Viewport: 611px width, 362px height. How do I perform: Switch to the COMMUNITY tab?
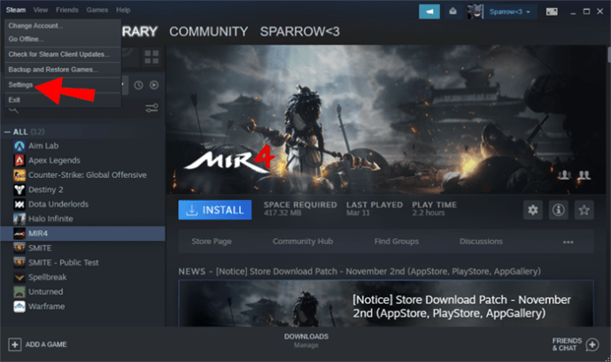[208, 32]
